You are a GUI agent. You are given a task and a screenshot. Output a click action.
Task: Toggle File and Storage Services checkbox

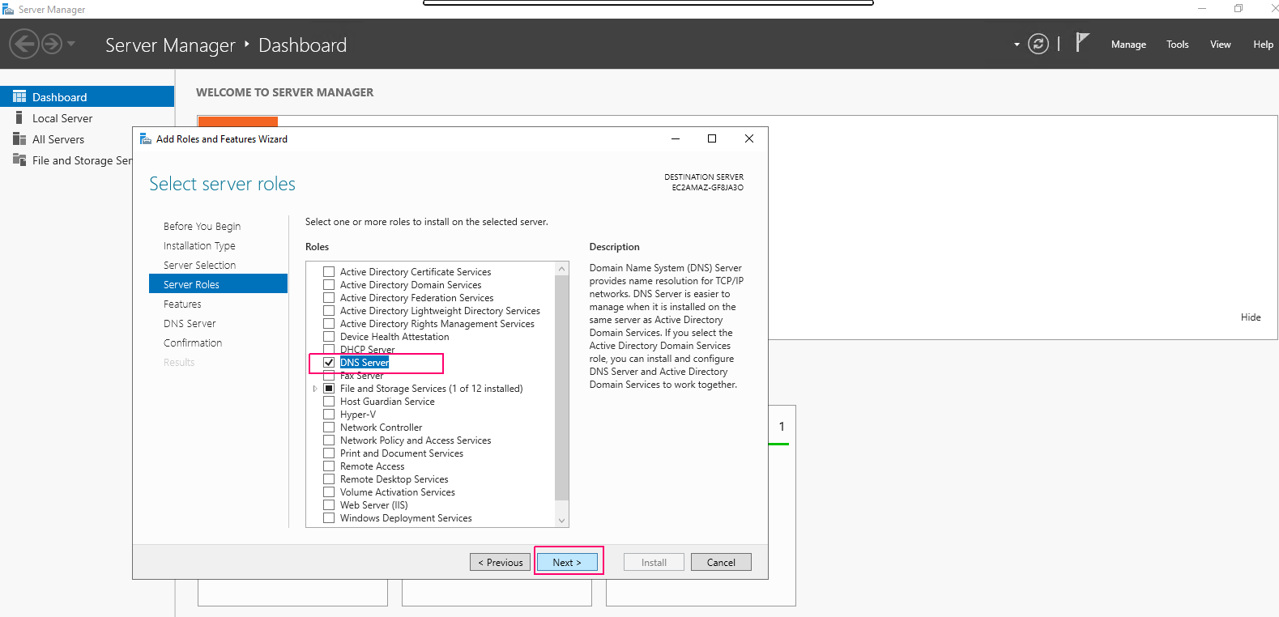tap(329, 389)
